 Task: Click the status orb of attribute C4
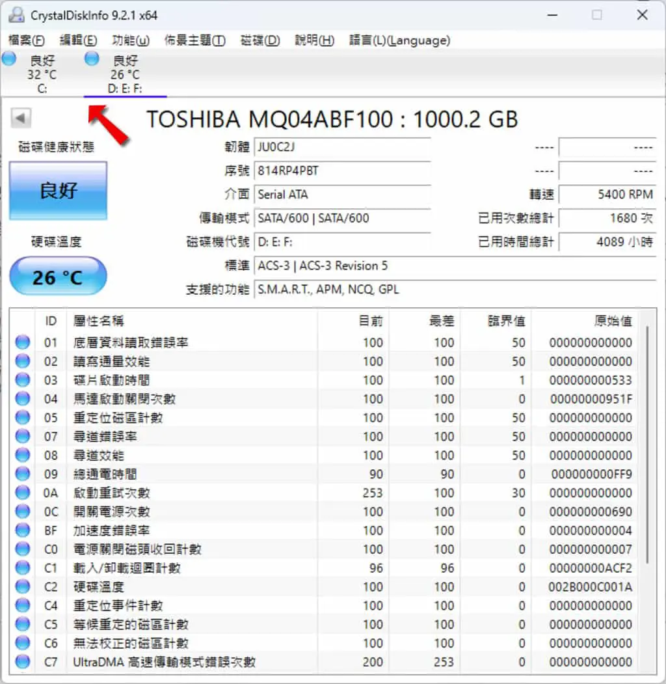(x=23, y=605)
